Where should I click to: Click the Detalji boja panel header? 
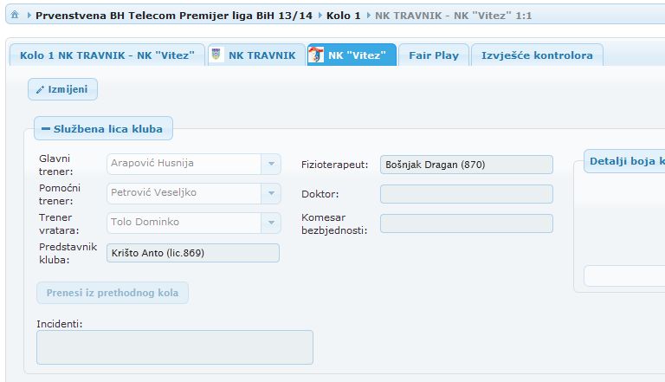(624, 161)
